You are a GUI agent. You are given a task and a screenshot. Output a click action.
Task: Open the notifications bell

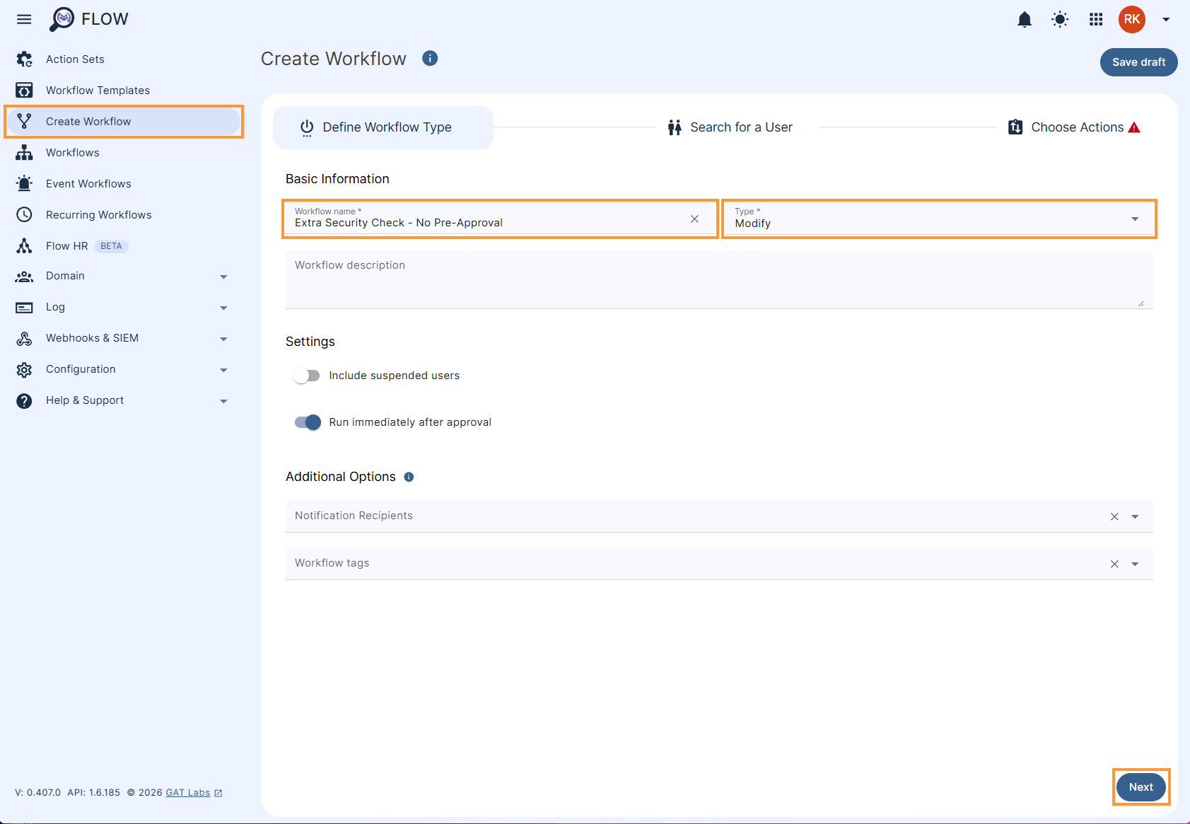click(x=1024, y=19)
